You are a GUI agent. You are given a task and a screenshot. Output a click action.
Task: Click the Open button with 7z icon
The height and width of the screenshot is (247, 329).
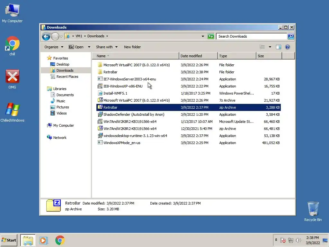(76, 47)
